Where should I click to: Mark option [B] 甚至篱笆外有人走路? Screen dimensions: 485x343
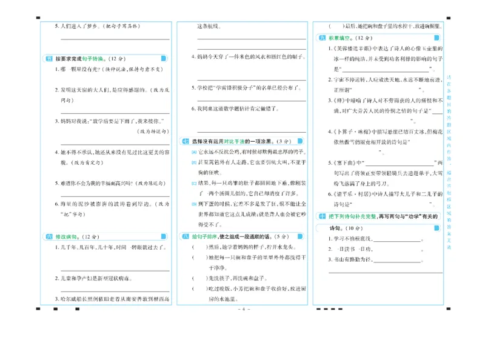coord(194,162)
